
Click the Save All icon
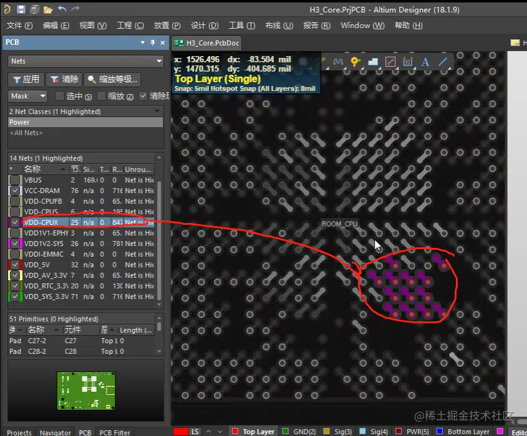[x=34, y=9]
